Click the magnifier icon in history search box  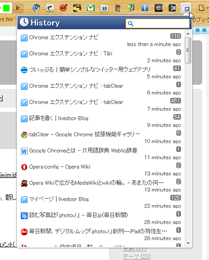click(130, 24)
